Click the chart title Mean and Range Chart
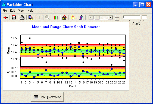 pos(66,27)
